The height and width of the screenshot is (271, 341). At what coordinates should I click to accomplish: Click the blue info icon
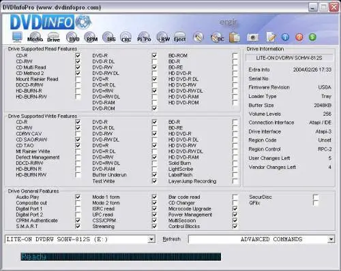point(285,37)
